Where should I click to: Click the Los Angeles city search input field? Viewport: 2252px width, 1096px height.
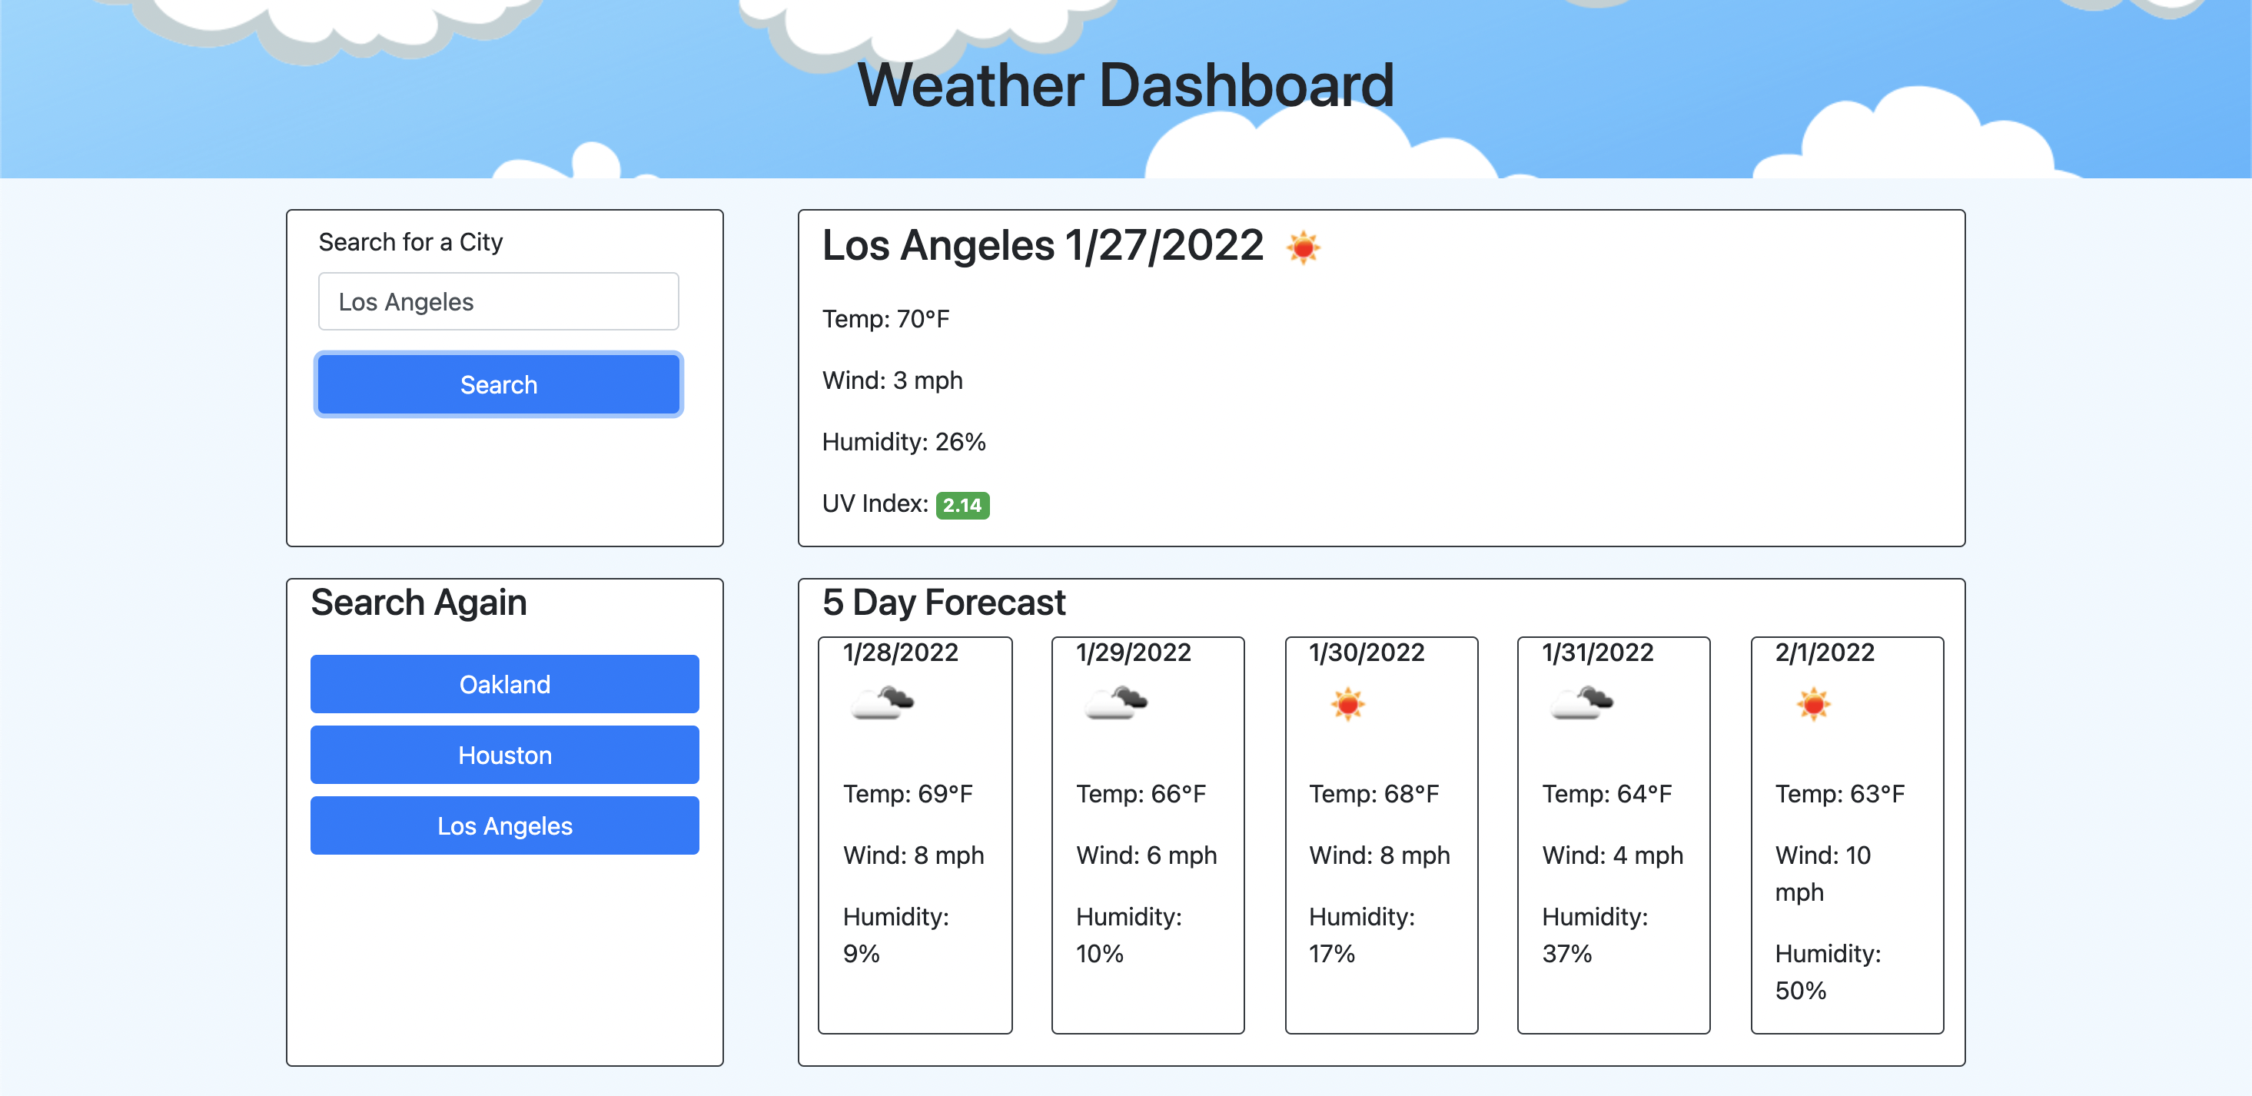[498, 301]
